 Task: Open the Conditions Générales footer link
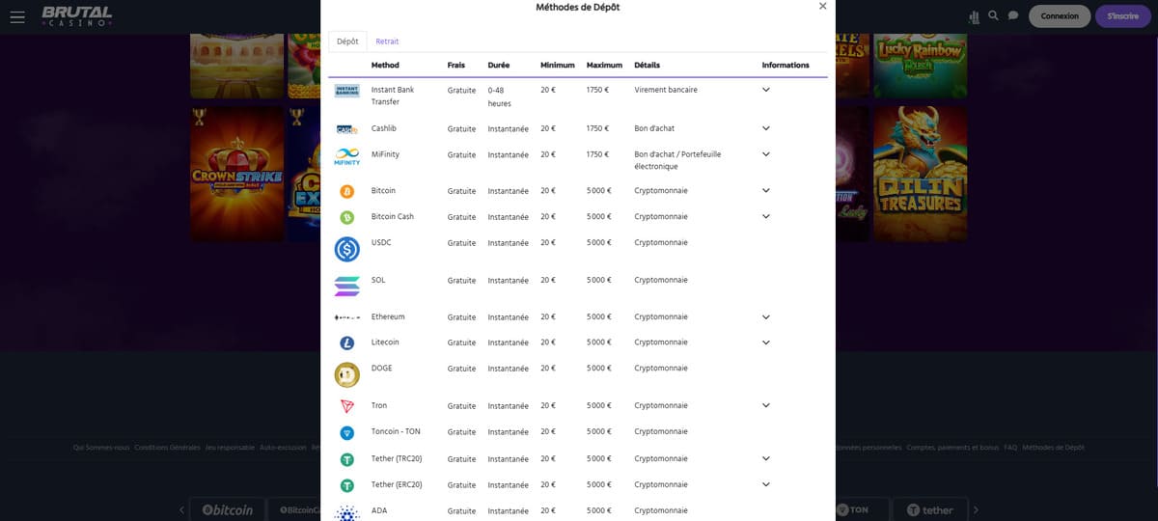click(x=167, y=448)
